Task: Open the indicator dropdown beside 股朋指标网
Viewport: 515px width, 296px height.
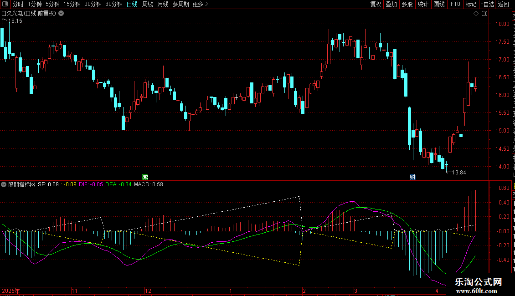Action: pos(4,184)
